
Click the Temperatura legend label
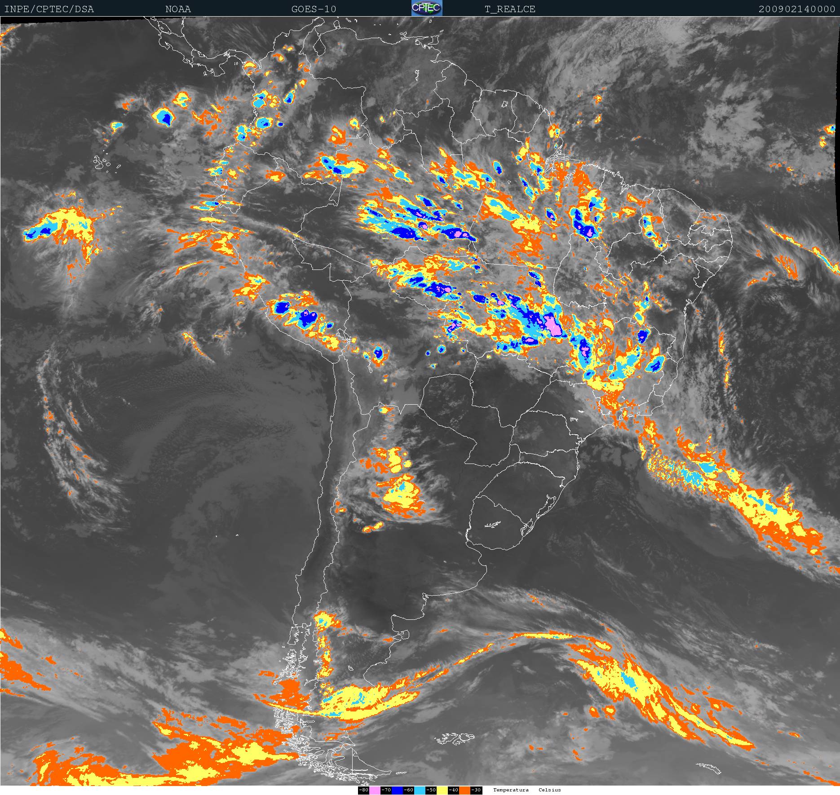coord(511,790)
